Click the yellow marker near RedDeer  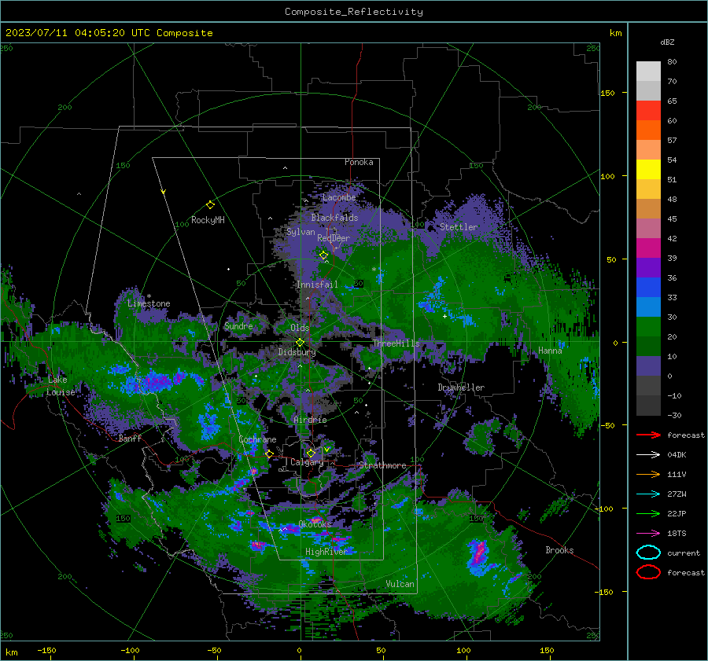pyautogui.click(x=324, y=255)
